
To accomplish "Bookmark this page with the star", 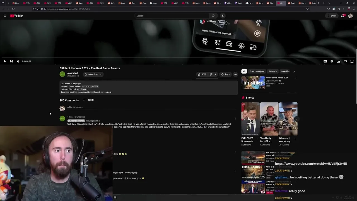I will tap(307, 9).
